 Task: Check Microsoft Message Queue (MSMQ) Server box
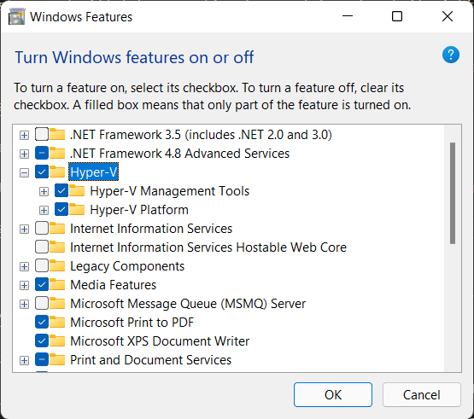pos(42,303)
